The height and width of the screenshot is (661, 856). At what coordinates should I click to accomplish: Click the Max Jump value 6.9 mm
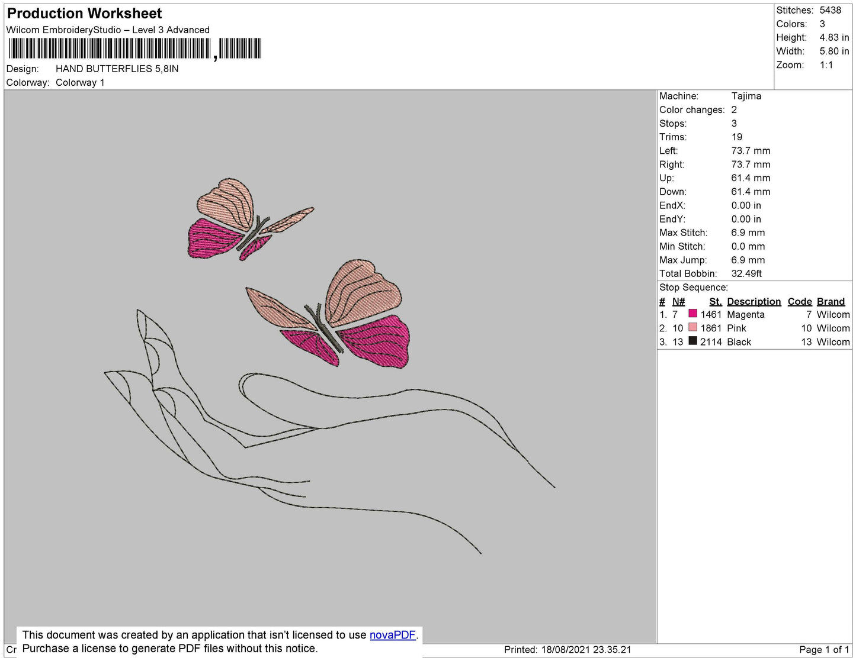point(748,260)
